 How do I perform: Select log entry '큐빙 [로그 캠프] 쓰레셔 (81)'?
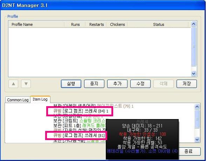[79, 135]
